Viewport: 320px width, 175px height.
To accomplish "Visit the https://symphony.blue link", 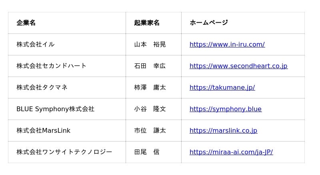I will [225, 109].
